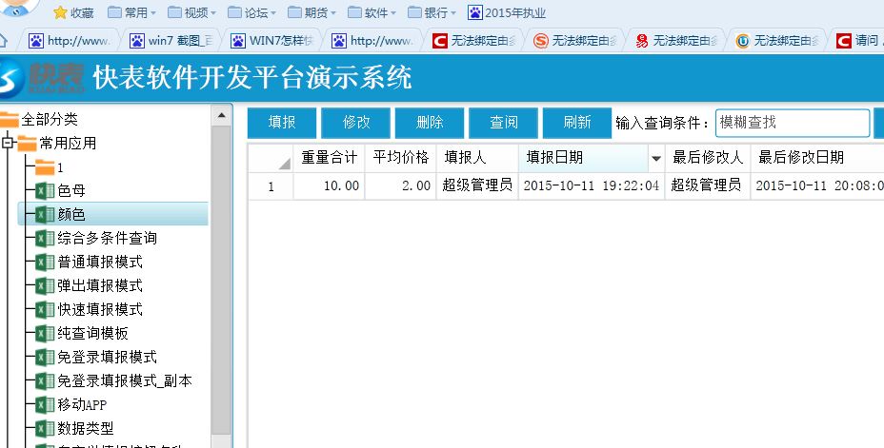Click the Excel icon beside 普通填报模式
The height and width of the screenshot is (448, 884).
point(45,263)
